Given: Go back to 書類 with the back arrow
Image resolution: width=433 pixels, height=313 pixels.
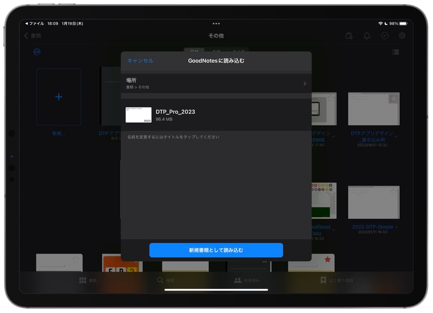Looking at the screenshot, I should [33, 36].
